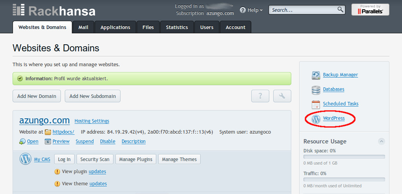Collapse the Resource Usage panel

[x=382, y=141]
